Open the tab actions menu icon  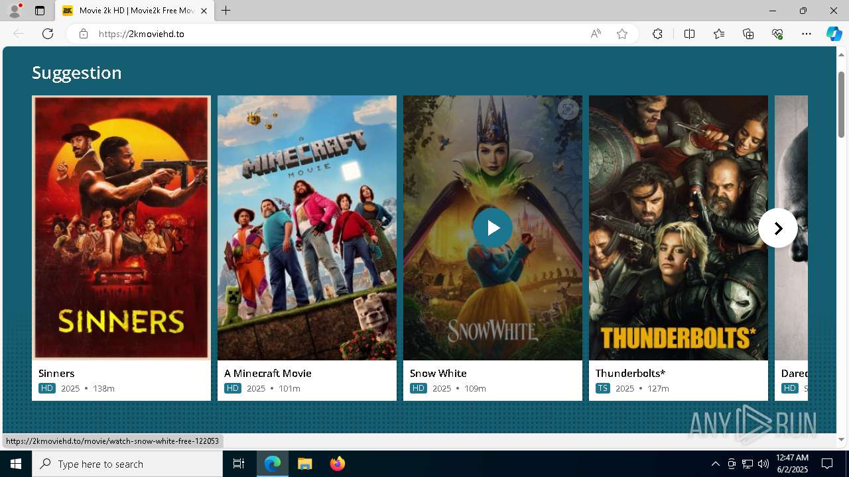click(40, 11)
